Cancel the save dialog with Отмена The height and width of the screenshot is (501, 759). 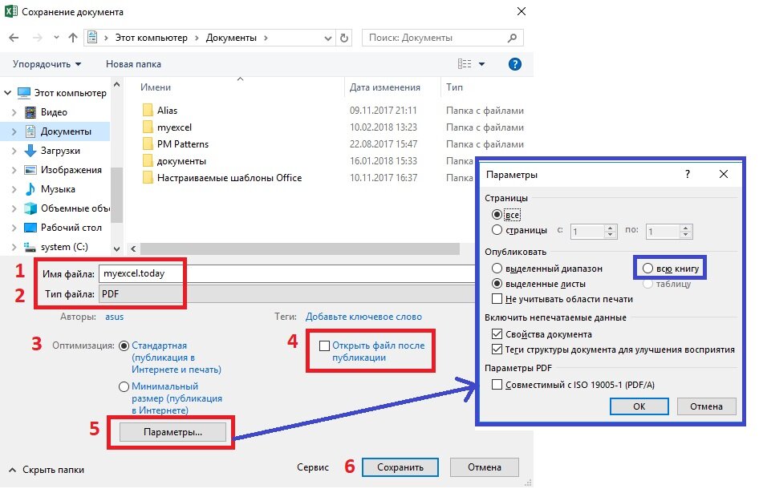coord(485,467)
